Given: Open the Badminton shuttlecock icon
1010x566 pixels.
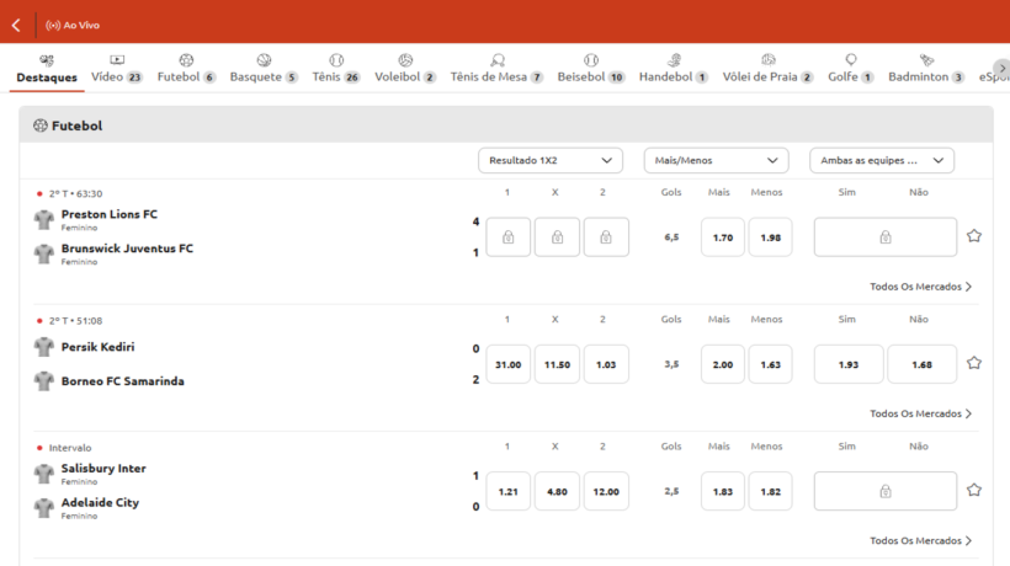Looking at the screenshot, I should pos(926,60).
